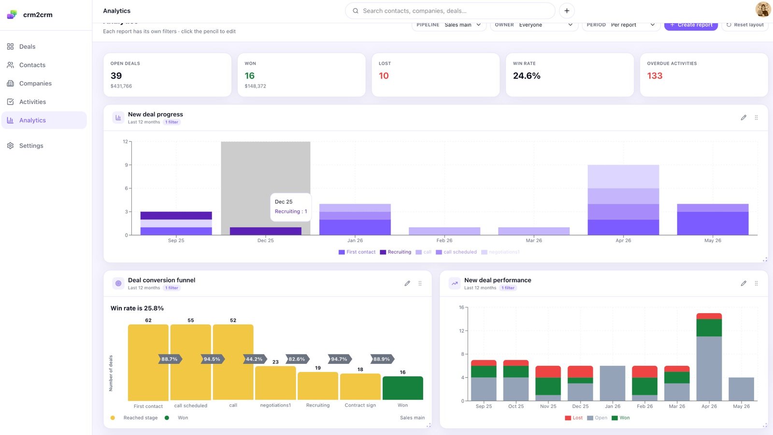Edit New deal progress report with pencil

(x=744, y=117)
